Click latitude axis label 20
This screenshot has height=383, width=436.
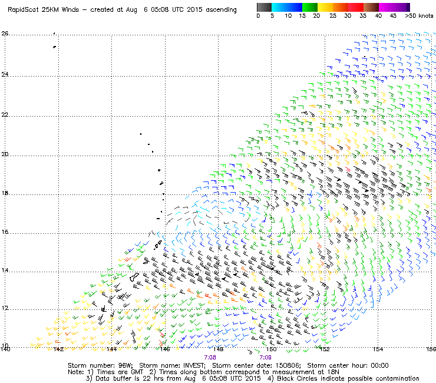[5, 154]
